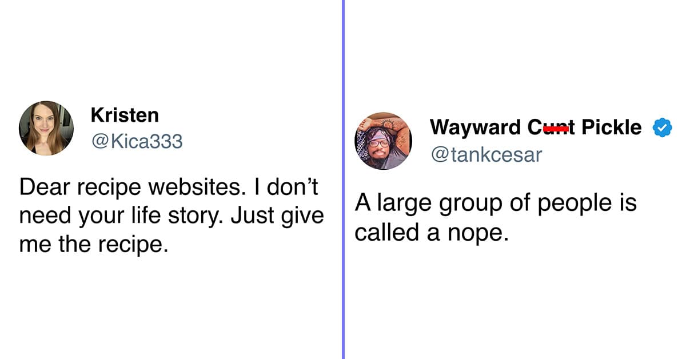Image resolution: width=686 pixels, height=359 pixels.
Task: Click the red censor bar in the username
Action: [556, 130]
